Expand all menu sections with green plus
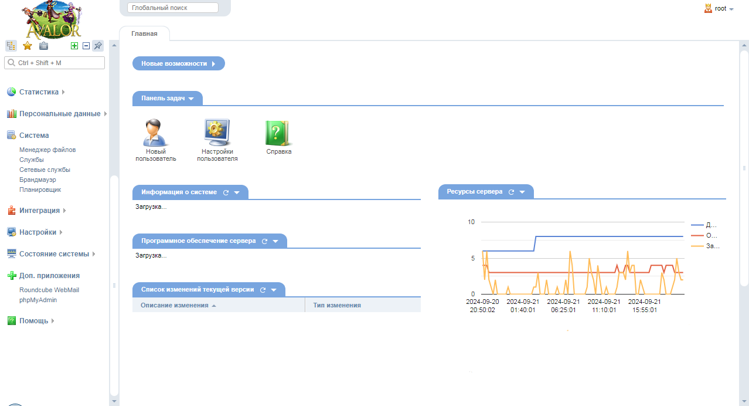The image size is (749, 406). [74, 46]
